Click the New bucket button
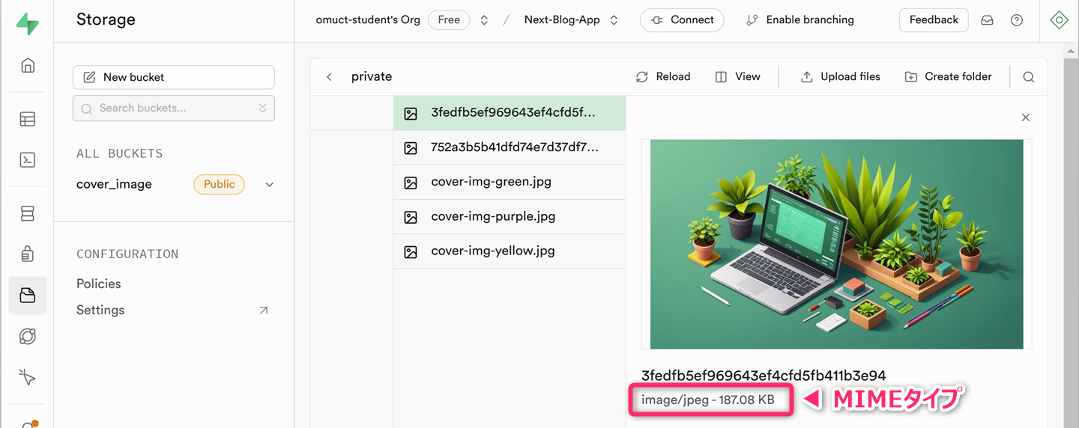 point(173,77)
